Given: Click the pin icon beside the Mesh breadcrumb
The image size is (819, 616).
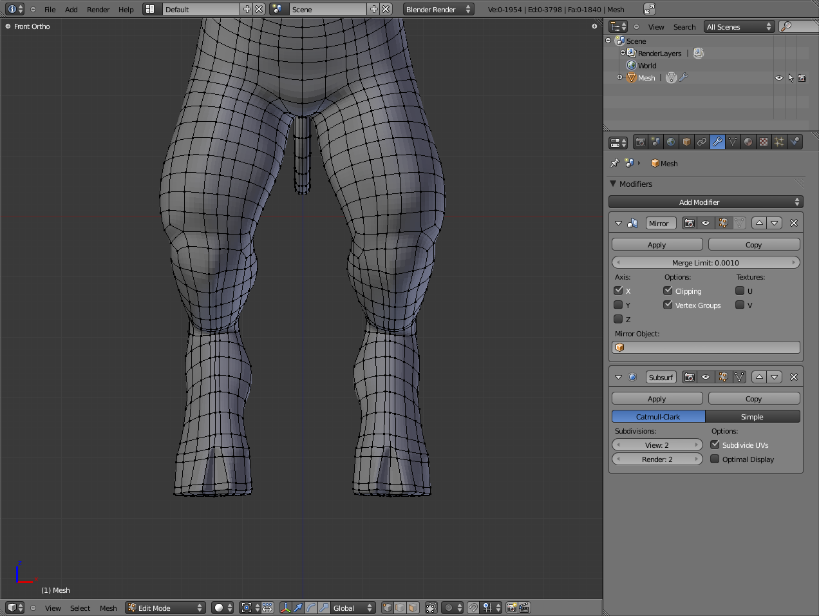Looking at the screenshot, I should (614, 164).
